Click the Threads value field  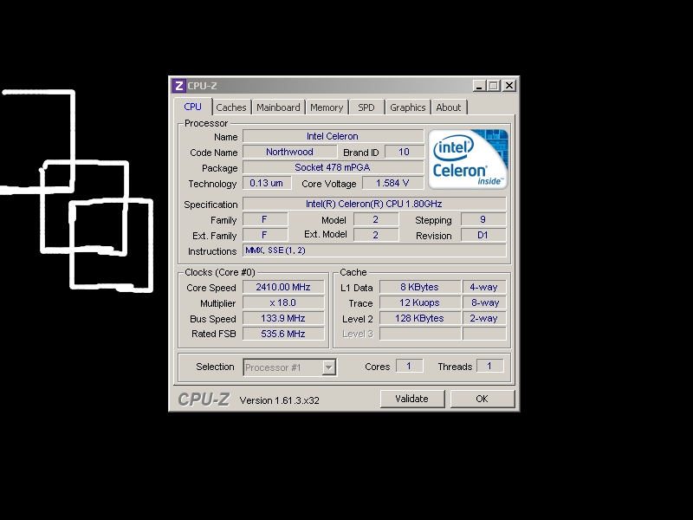tap(489, 366)
